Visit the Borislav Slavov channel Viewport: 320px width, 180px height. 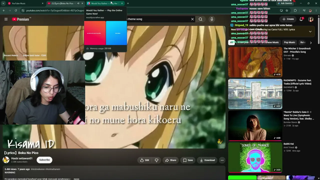click(290, 122)
